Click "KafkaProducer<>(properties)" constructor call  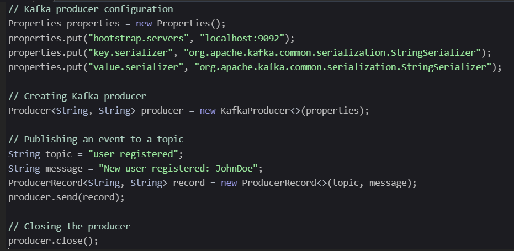[293, 111]
